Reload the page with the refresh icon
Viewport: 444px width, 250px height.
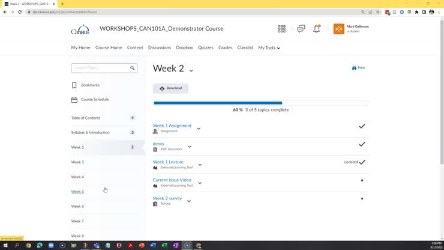tap(20, 12)
